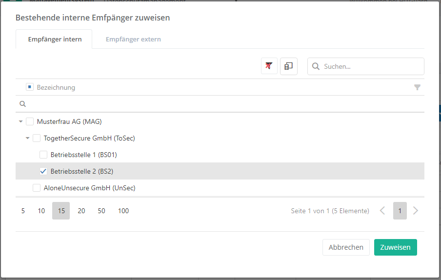441x280 pixels.
Task: Collapse the TogetherSecure GmbH node arrow
Action: pos(27,138)
